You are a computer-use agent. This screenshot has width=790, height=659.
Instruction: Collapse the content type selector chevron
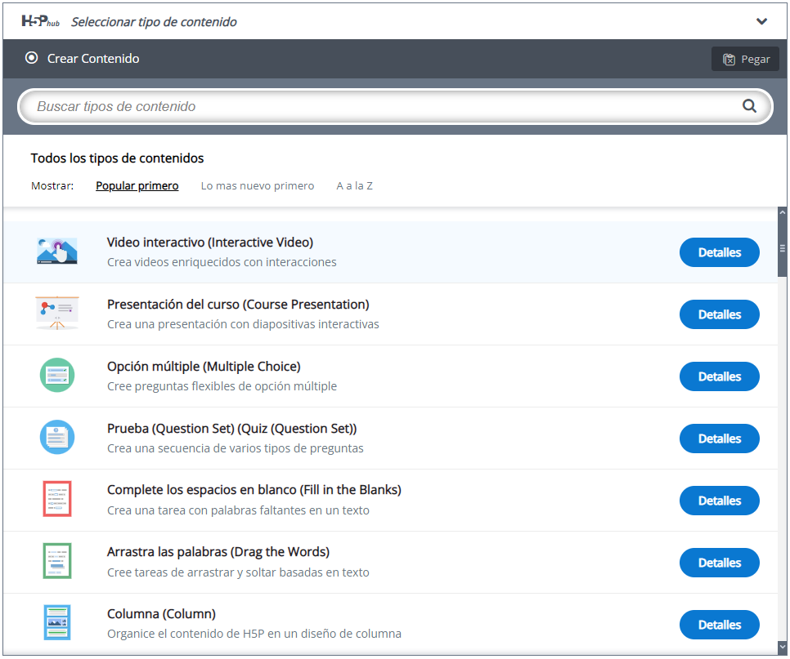(x=761, y=21)
